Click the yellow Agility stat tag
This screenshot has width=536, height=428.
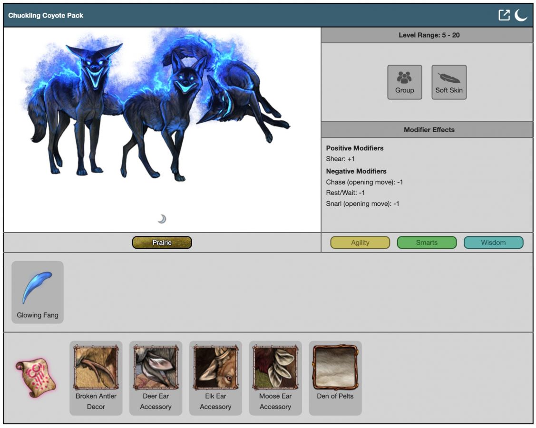(360, 243)
